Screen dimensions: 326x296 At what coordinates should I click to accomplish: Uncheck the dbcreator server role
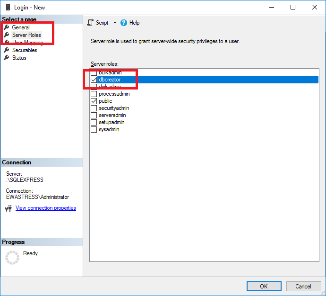pos(94,80)
